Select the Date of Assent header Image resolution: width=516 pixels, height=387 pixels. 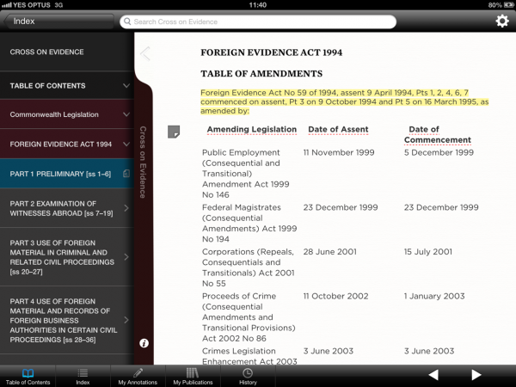tap(338, 129)
